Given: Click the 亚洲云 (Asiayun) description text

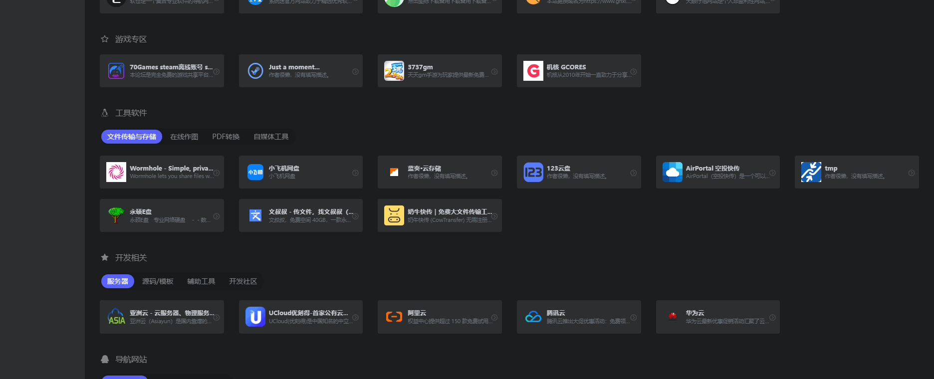Looking at the screenshot, I should point(171,321).
